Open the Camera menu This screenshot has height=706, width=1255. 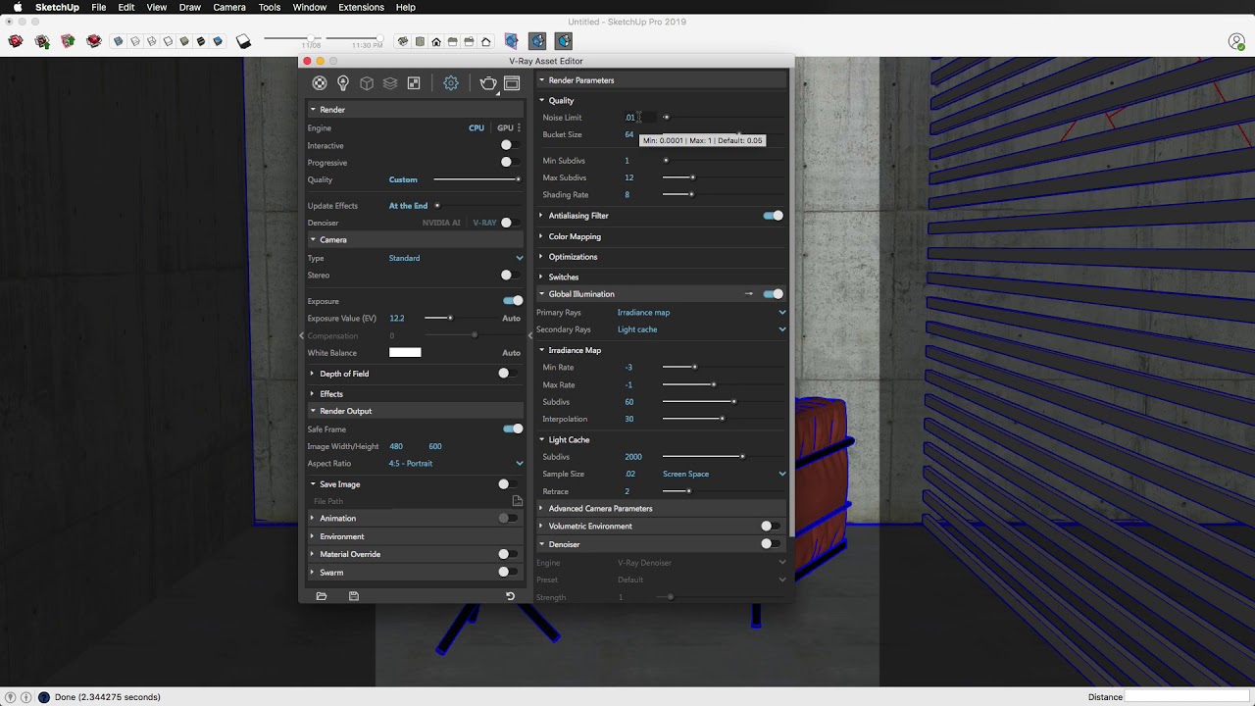click(x=229, y=7)
